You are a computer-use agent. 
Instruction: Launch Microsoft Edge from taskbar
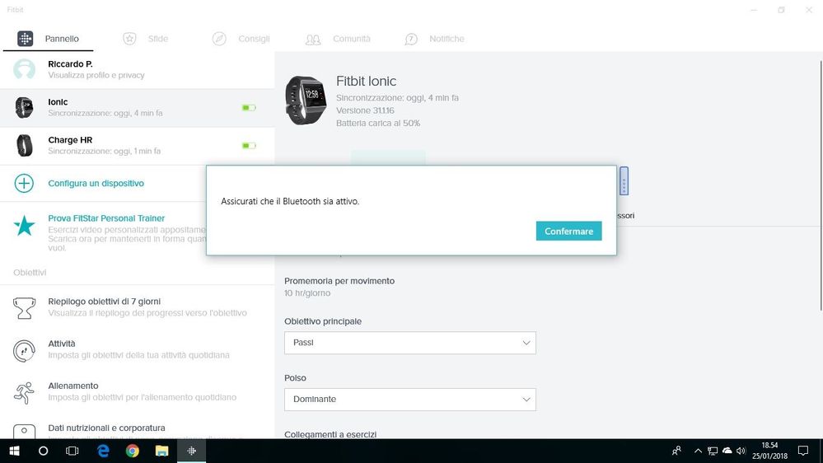click(103, 451)
